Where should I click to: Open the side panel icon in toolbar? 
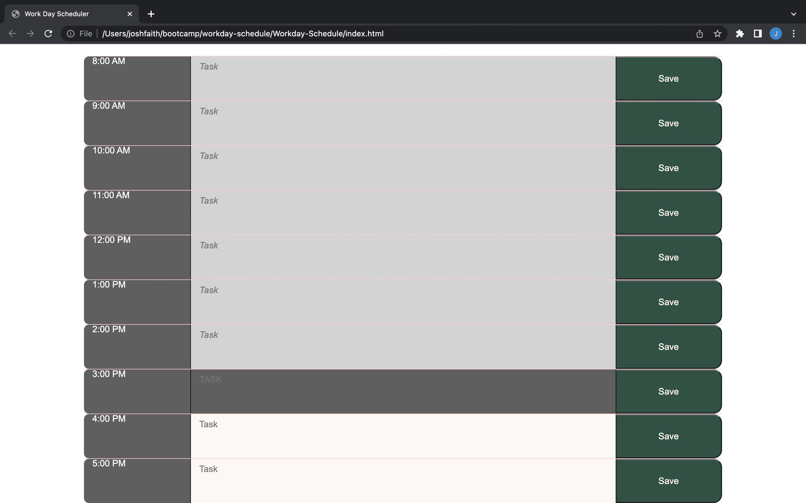pyautogui.click(x=757, y=33)
